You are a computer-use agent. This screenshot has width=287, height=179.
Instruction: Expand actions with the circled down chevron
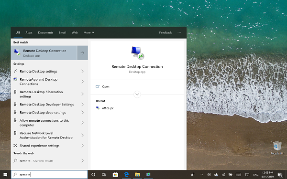[x=137, y=95]
